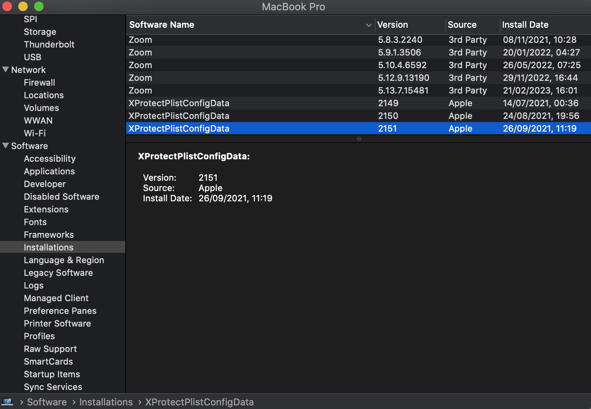Click the computer icon in path bar
The height and width of the screenshot is (409, 591).
coord(7,402)
